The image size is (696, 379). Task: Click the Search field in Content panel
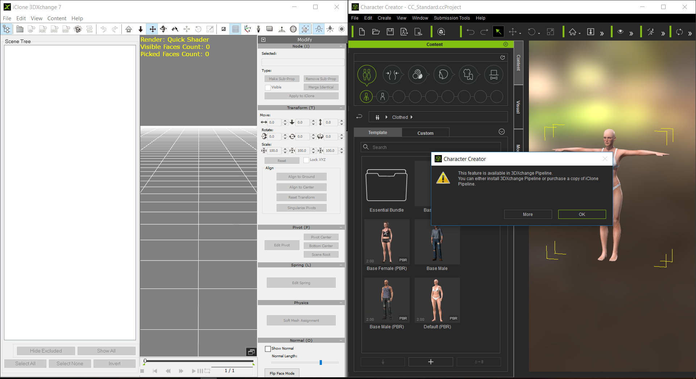click(431, 147)
